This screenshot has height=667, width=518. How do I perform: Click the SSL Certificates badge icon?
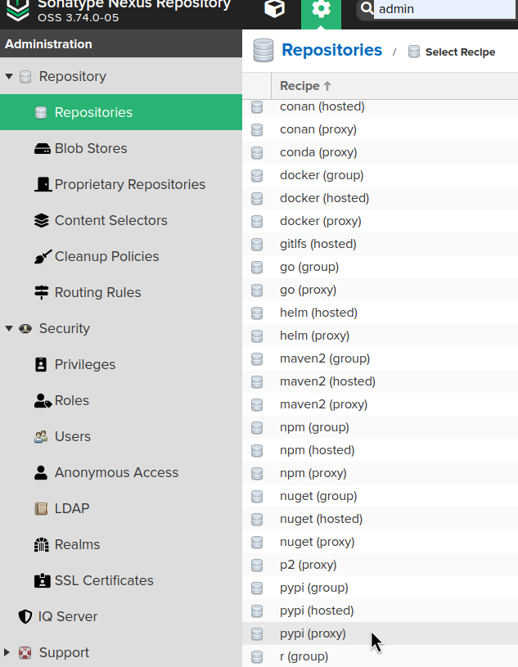pos(42,580)
